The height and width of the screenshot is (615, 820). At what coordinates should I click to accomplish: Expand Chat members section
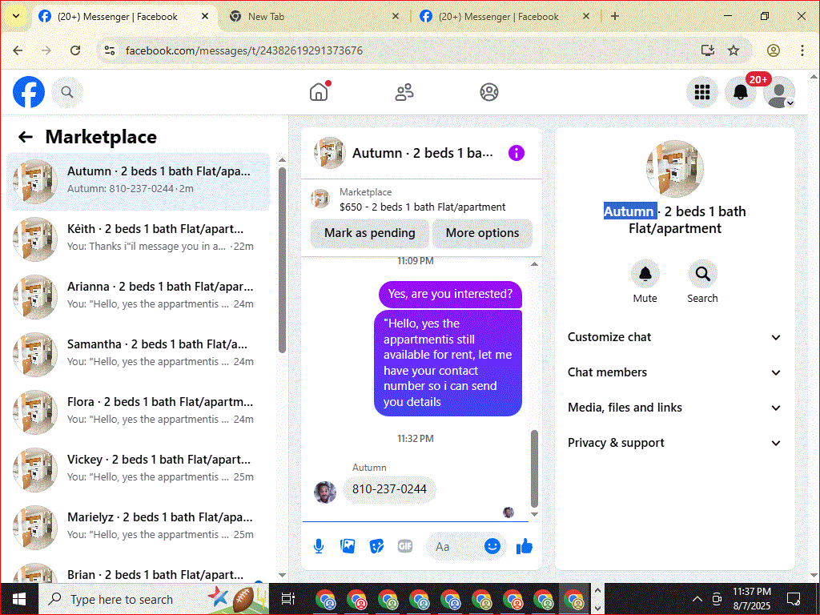coord(674,372)
